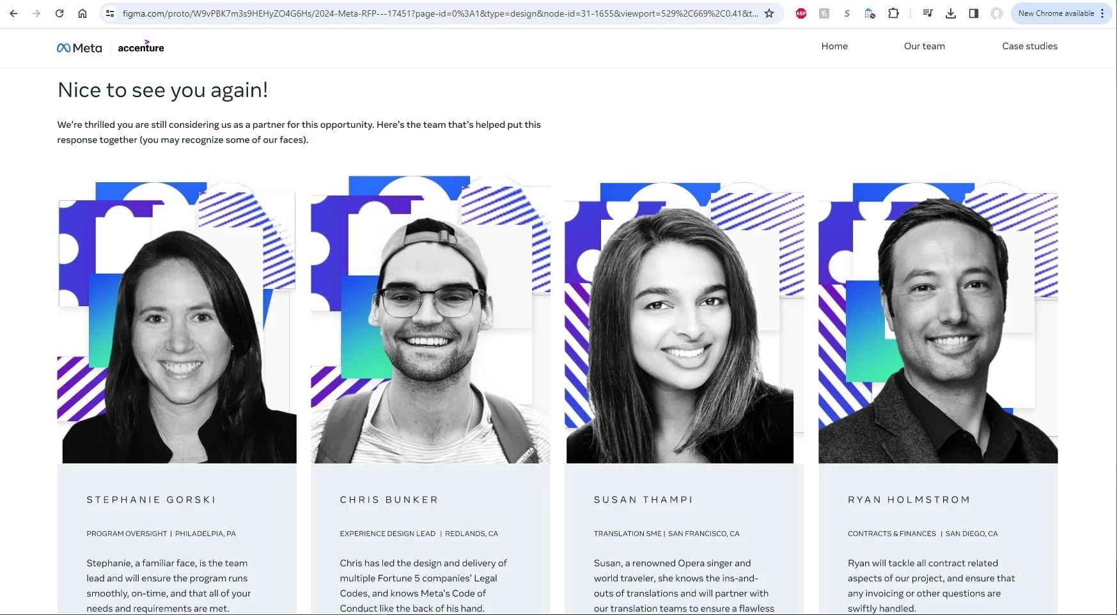Click the New Chrome available button
1117x615 pixels.
click(x=1056, y=13)
